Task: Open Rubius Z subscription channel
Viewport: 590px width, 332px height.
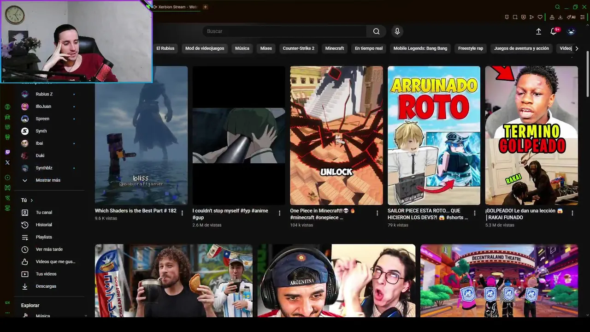Action: [x=50, y=94]
